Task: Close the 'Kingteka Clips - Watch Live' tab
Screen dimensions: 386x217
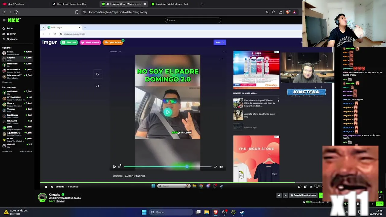Action: click(x=145, y=4)
